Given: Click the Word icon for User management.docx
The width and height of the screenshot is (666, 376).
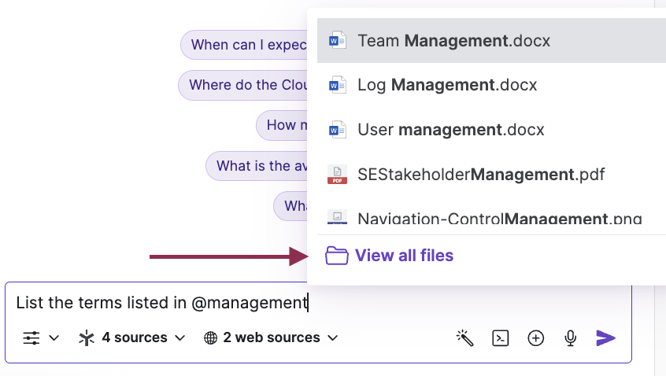Looking at the screenshot, I should pyautogui.click(x=337, y=130).
